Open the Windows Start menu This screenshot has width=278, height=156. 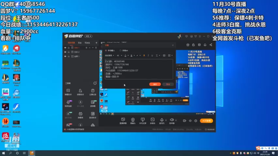(3, 153)
